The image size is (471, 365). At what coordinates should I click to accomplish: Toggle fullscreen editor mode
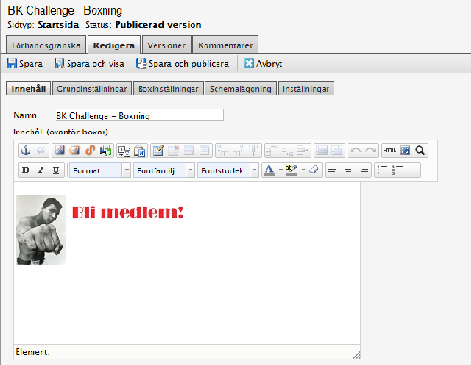404,150
